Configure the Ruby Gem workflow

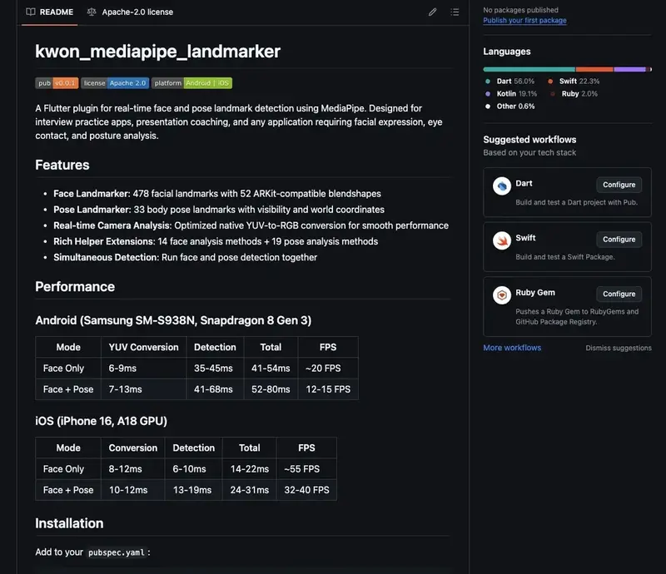(619, 294)
